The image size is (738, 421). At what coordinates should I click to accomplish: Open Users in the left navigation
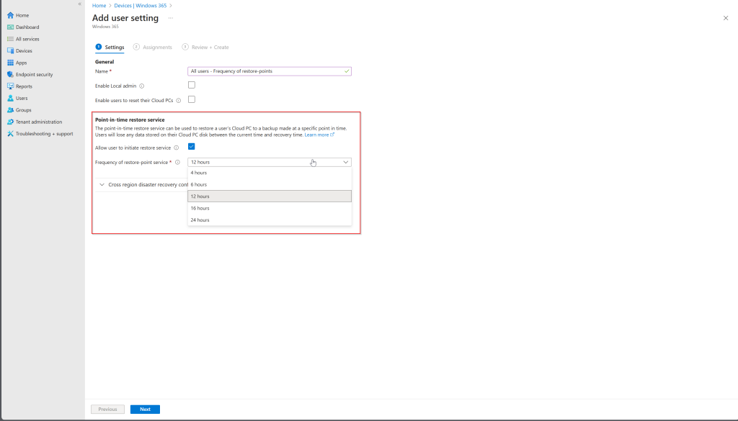22,98
